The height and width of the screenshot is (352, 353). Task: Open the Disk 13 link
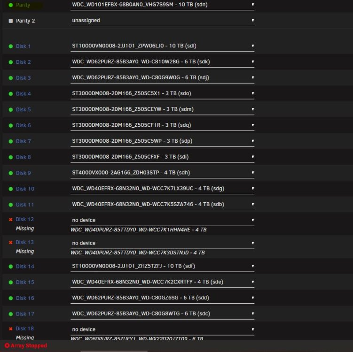click(x=24, y=242)
